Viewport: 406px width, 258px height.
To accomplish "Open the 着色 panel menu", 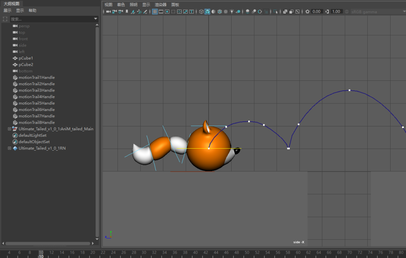I will [x=121, y=5].
